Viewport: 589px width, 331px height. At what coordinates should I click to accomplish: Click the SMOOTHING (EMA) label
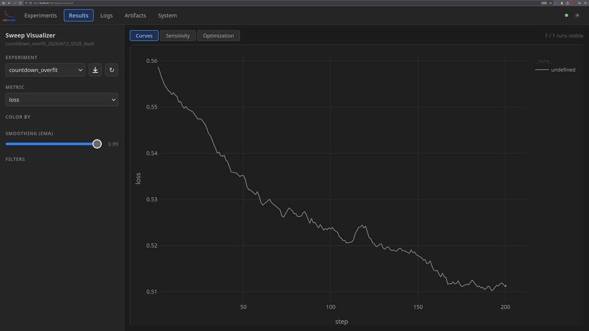29,133
